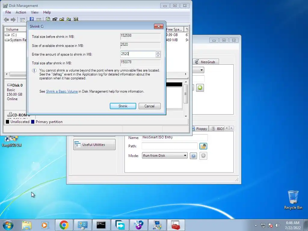Increase shrink amount with the up spinner
The height and width of the screenshot is (231, 308).
point(158,53)
